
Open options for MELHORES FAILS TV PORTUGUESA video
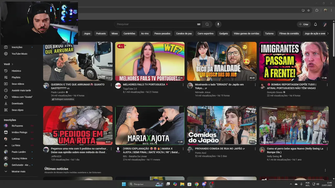coord(183,85)
